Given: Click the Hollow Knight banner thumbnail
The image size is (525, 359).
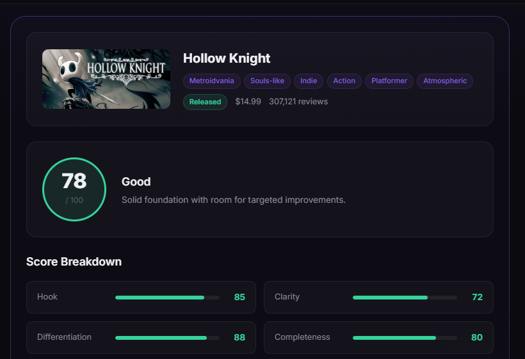Looking at the screenshot, I should click(106, 79).
